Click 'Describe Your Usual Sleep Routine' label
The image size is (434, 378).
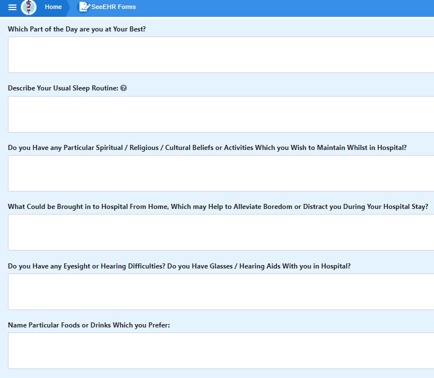pyautogui.click(x=63, y=88)
